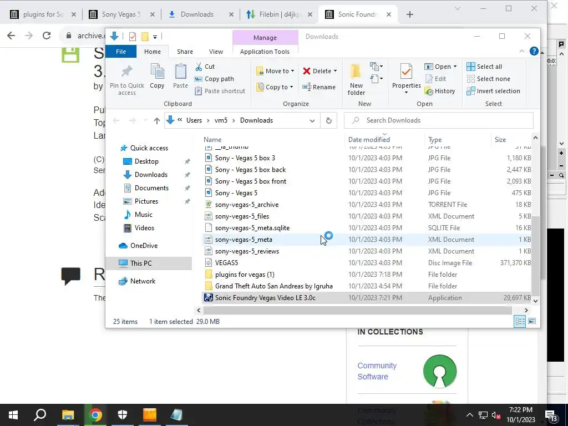
Task: Click the vm5 breadcrumb in address bar
Action: 221,120
